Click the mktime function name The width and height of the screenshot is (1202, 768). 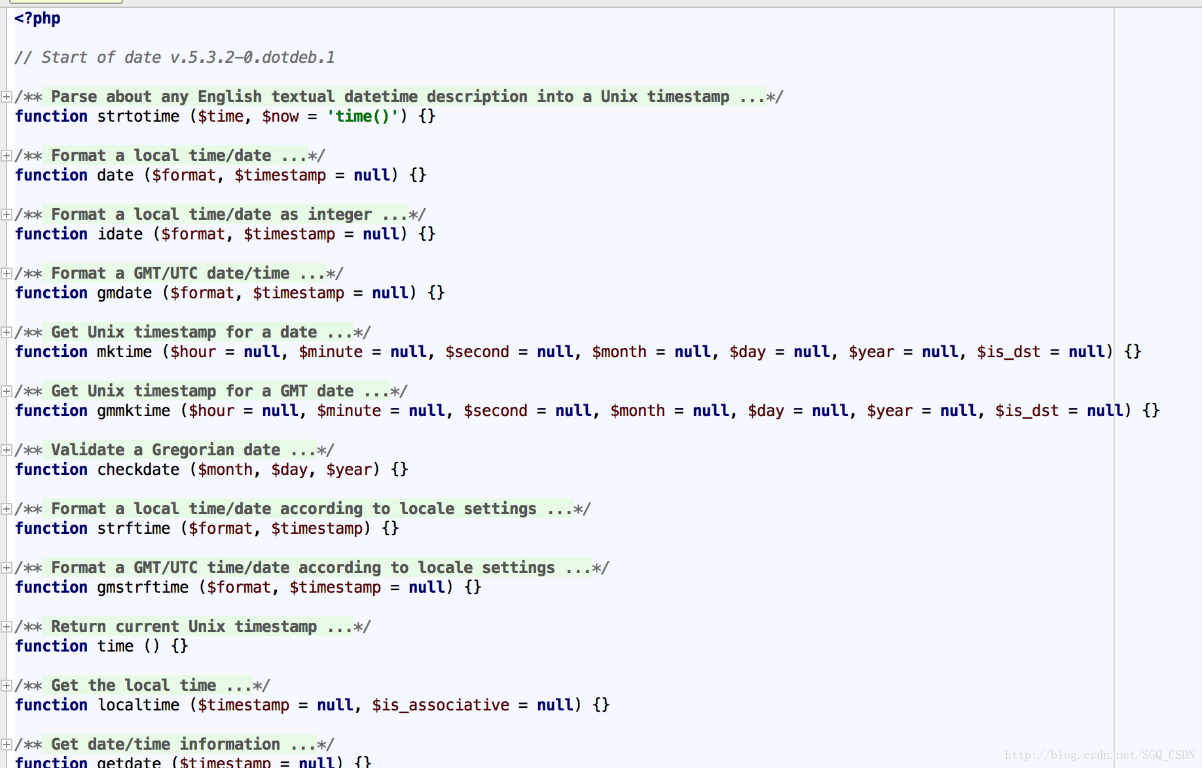tap(124, 352)
